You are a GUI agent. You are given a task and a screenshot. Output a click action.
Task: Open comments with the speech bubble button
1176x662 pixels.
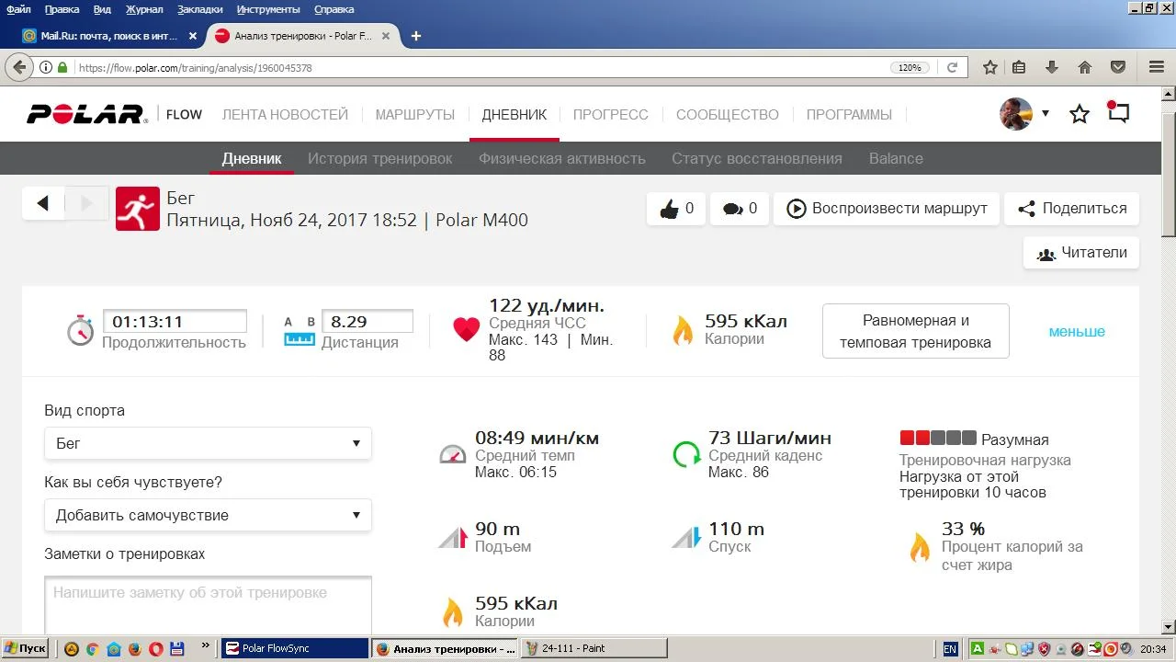click(x=740, y=209)
